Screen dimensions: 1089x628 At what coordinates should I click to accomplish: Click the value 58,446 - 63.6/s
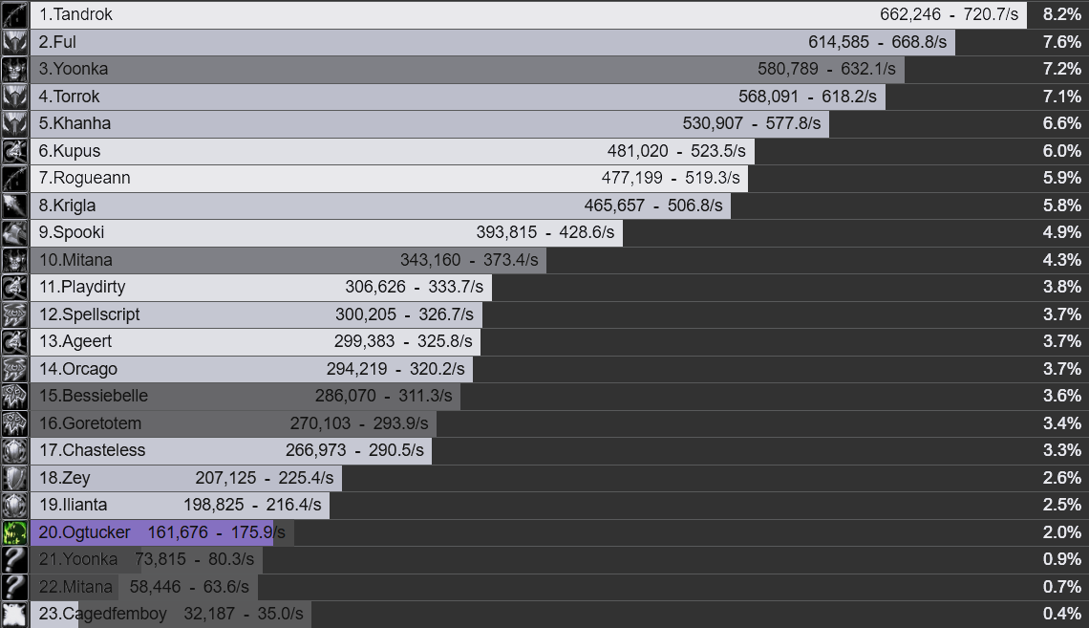pos(189,588)
